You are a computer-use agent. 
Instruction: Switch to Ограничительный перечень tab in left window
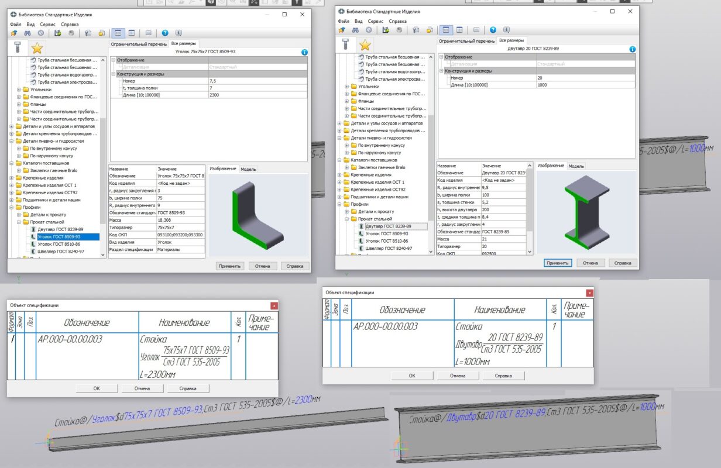coord(139,44)
